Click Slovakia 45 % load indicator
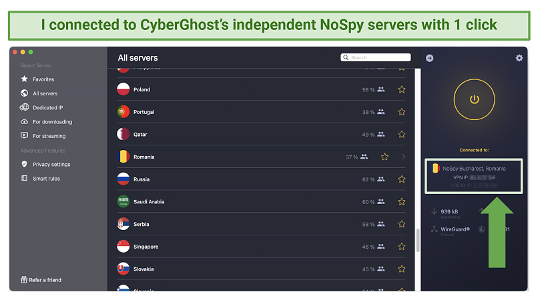The height and width of the screenshot is (302, 538). tap(373, 269)
